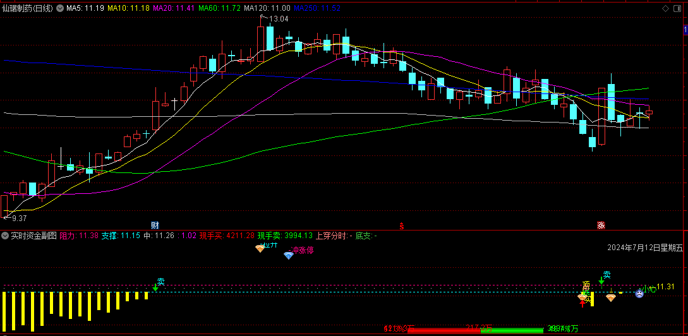This screenshot has height=336, width=688.
Task: Click the 阻力: 11.38 value
Action: click(78, 236)
